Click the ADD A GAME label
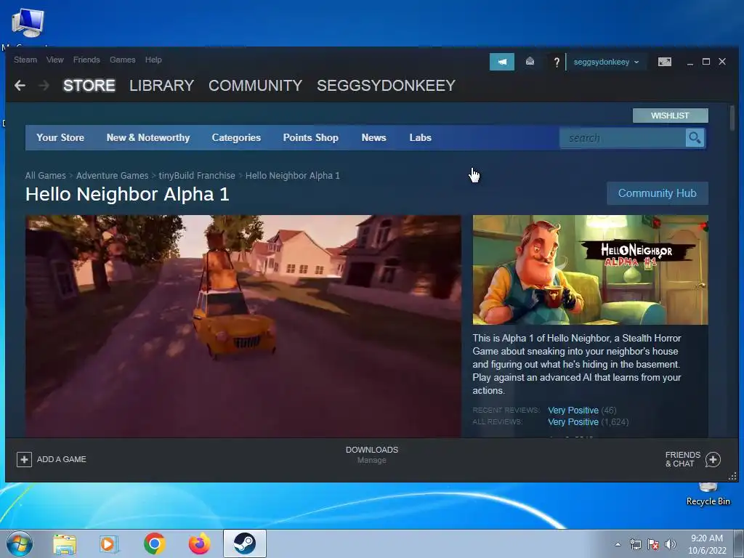Viewport: 744px width, 558px height. coord(62,459)
